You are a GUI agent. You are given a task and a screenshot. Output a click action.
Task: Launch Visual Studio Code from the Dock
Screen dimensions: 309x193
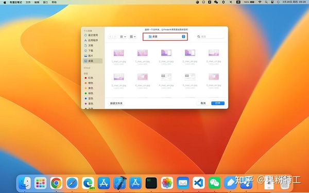pos(199,183)
